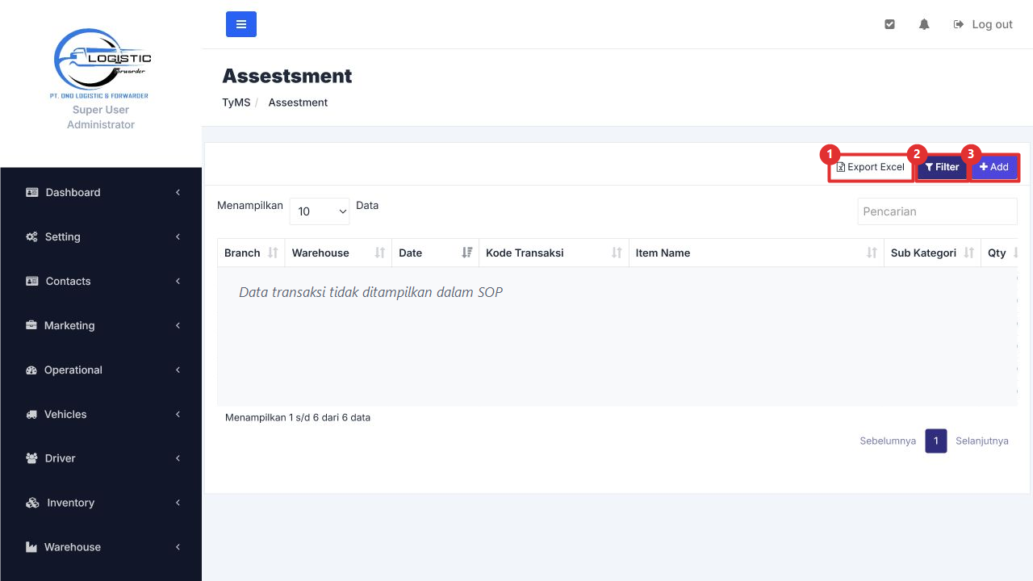Go to the TyMS breadcrumb link
Screen dimensions: 1033x581
pyautogui.click(x=236, y=102)
